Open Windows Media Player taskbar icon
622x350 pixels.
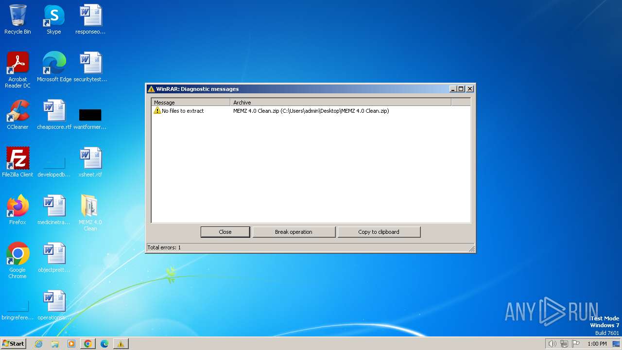[x=71, y=344]
